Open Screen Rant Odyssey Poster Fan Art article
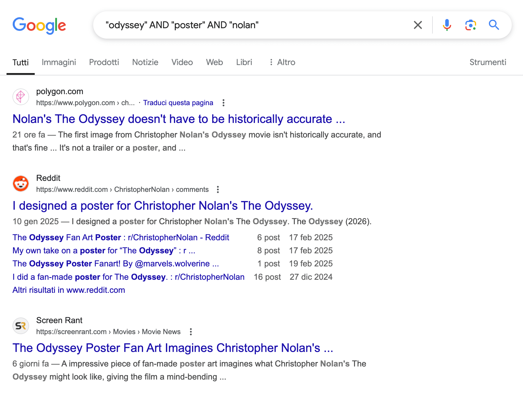Viewport: 523px width, 395px height. coord(173,348)
